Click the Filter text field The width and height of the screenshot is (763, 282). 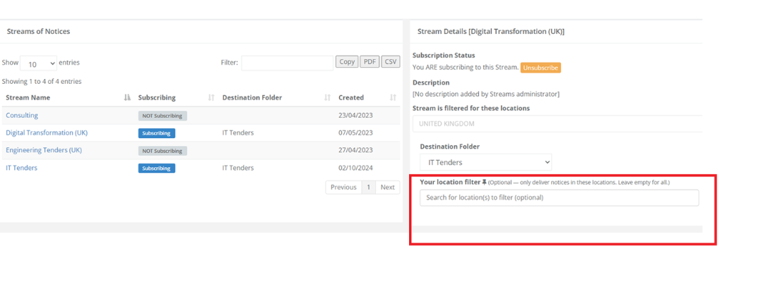(x=287, y=63)
